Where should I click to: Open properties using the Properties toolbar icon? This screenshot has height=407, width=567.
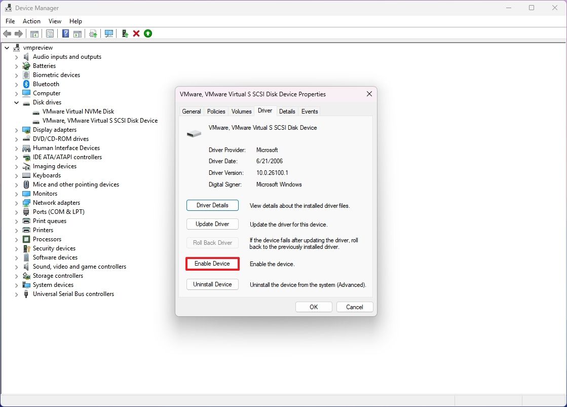click(x=50, y=33)
